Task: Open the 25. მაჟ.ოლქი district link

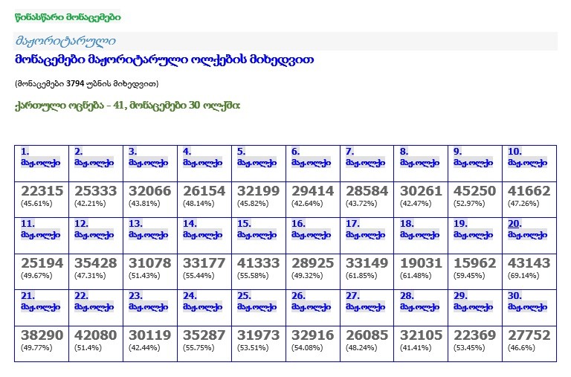Action: point(257,301)
